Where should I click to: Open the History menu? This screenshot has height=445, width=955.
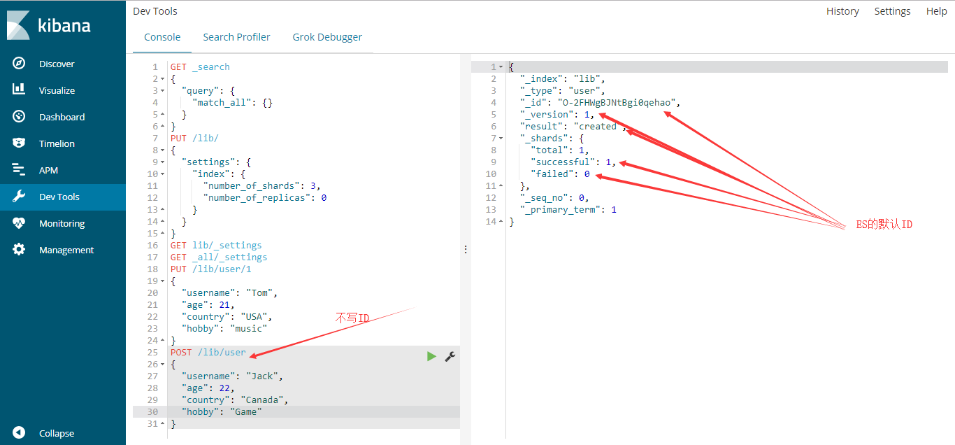click(x=842, y=11)
